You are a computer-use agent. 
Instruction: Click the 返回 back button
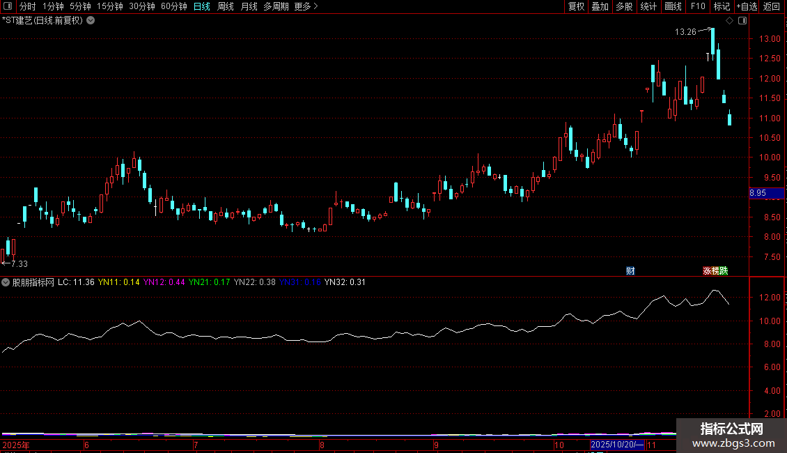tap(772, 6)
